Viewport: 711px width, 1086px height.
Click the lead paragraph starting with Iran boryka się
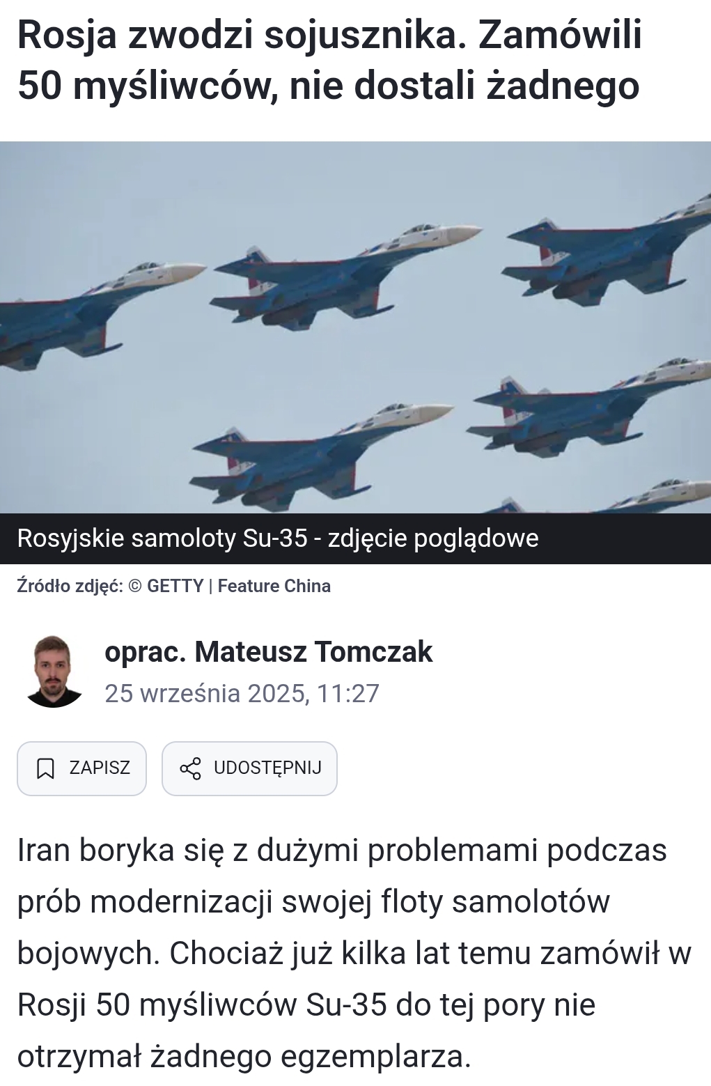(x=354, y=953)
